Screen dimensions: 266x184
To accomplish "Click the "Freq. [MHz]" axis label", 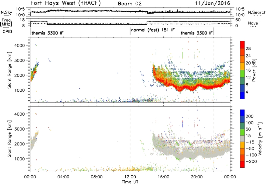I will tap(6, 22).
